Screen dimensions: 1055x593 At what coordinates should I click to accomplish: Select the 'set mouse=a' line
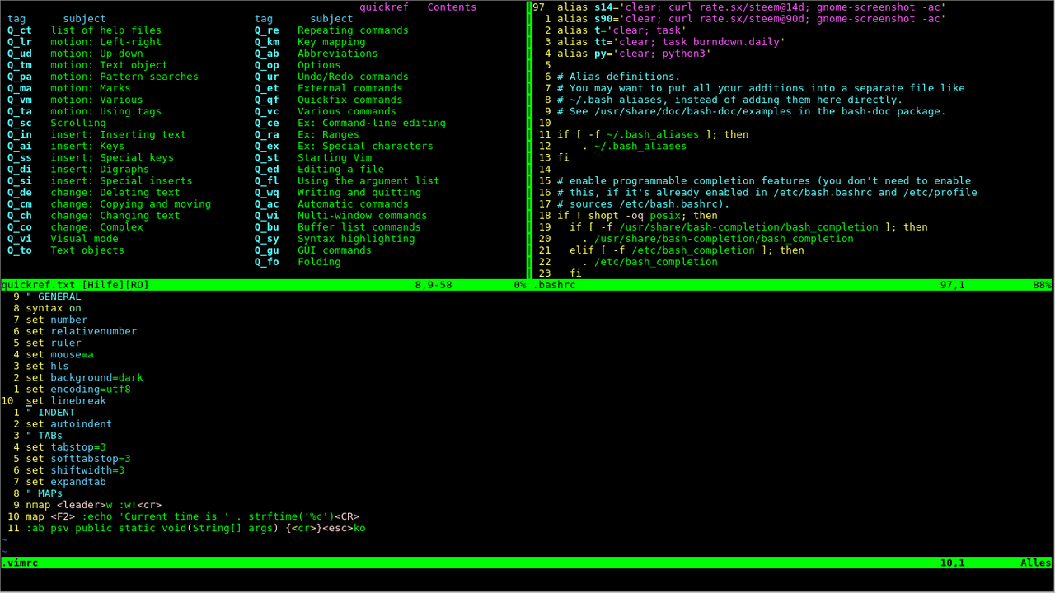click(59, 354)
